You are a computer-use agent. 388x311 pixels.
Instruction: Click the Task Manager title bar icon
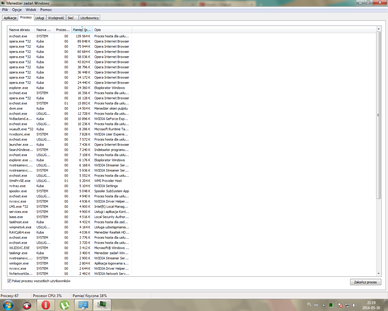(3, 3)
